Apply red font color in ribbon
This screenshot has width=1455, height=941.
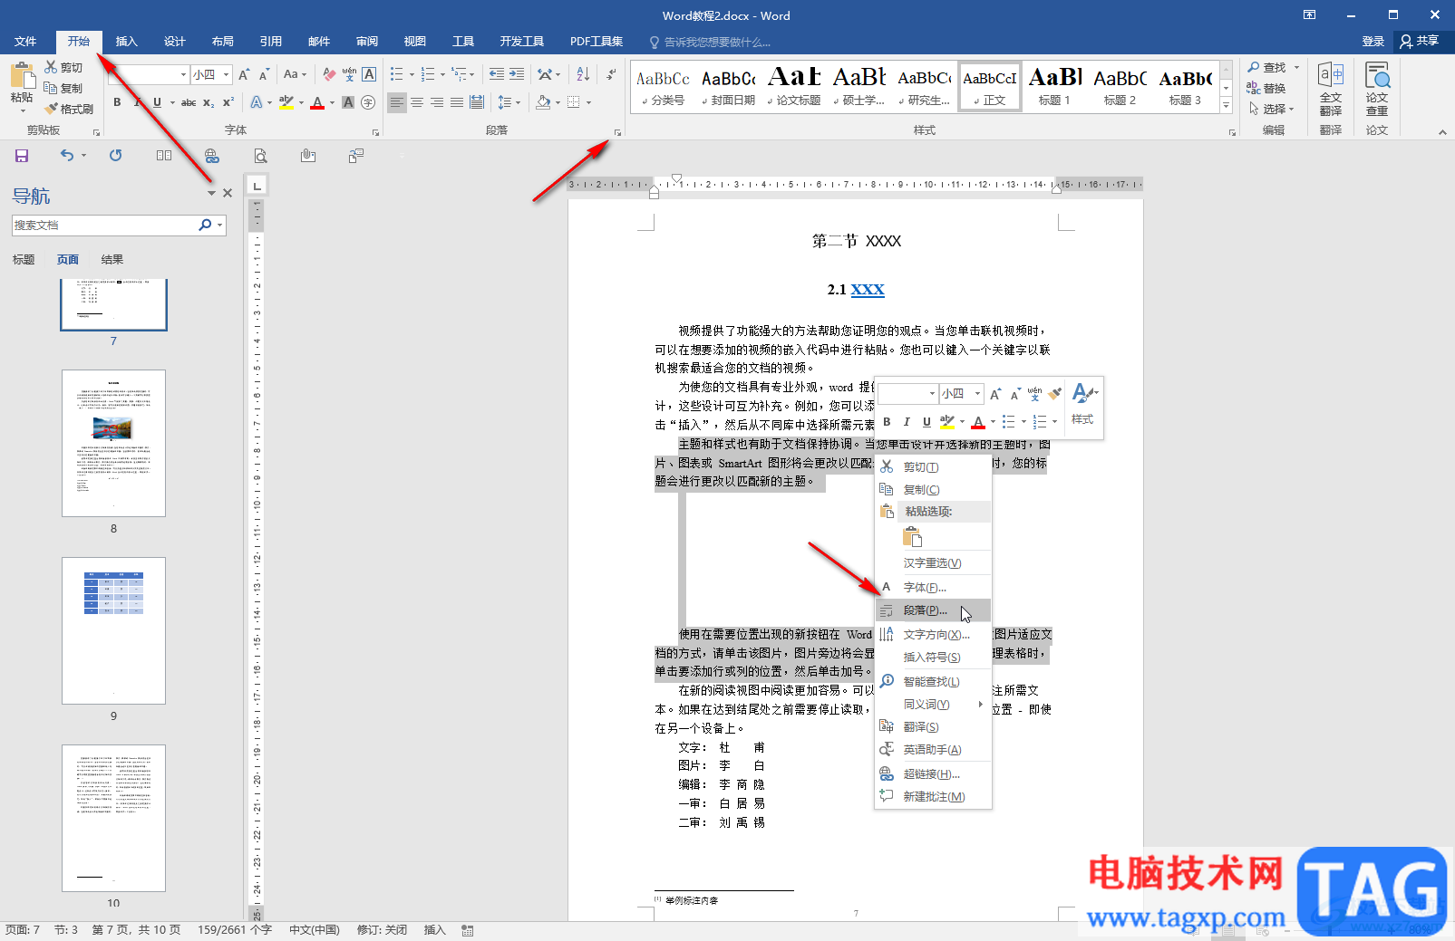tap(317, 102)
